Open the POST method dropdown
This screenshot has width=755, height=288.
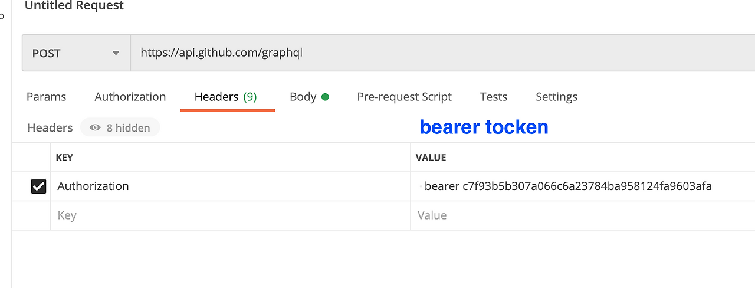point(76,53)
